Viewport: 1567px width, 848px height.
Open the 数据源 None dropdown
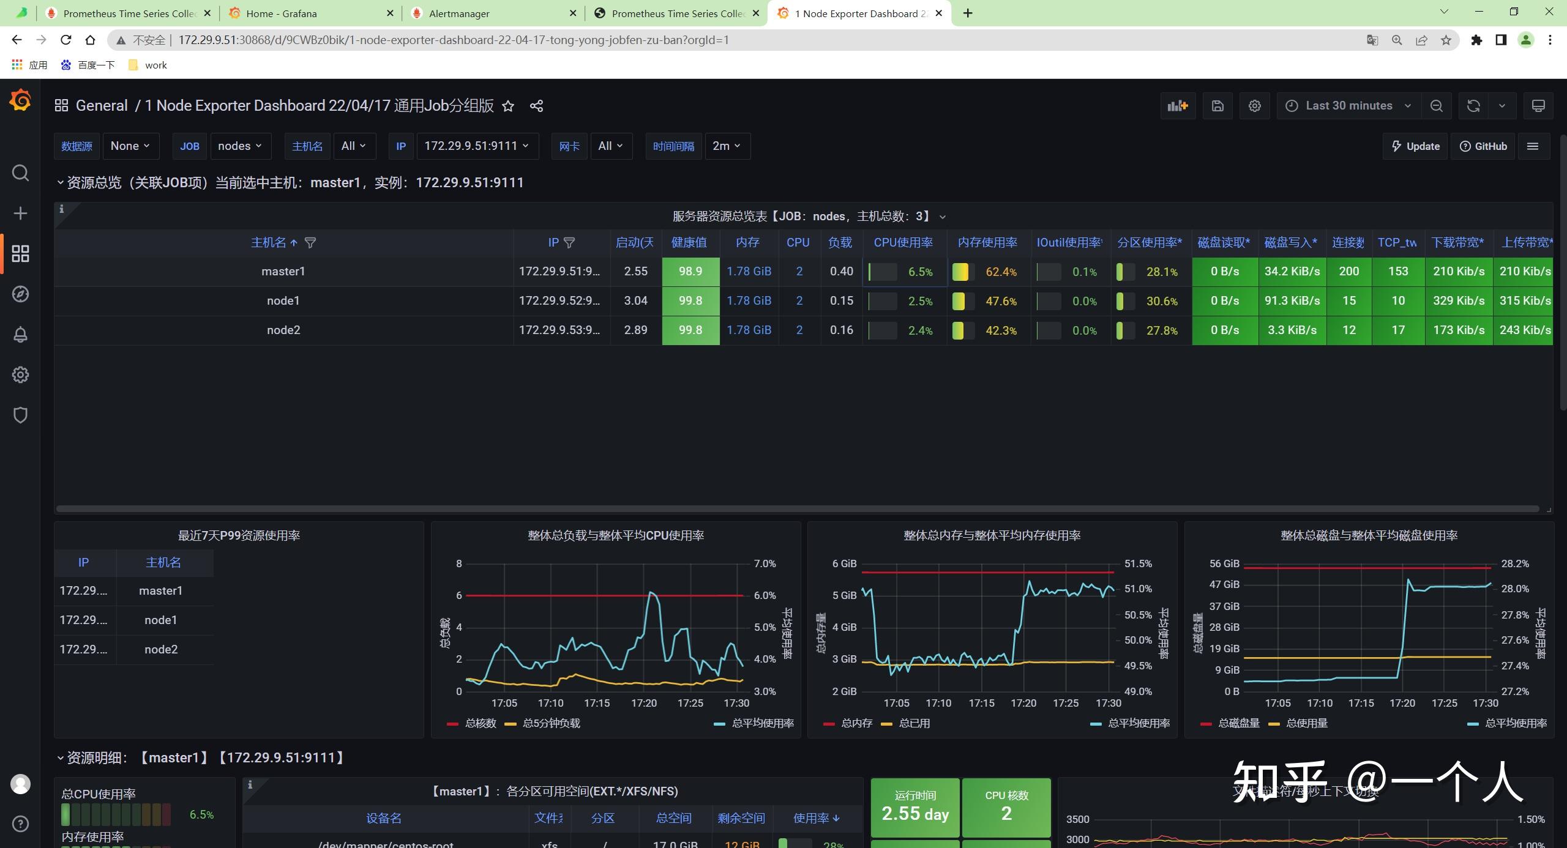130,146
